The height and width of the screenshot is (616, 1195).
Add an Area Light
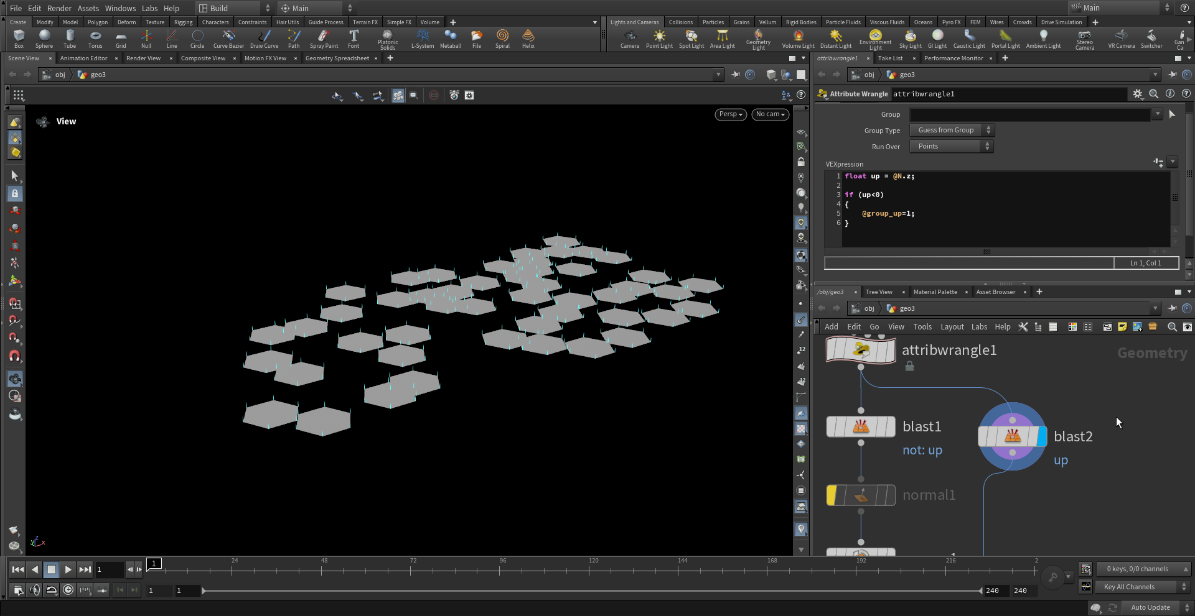click(x=723, y=39)
